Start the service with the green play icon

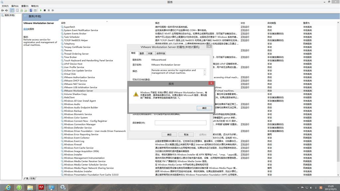click(41, 10)
